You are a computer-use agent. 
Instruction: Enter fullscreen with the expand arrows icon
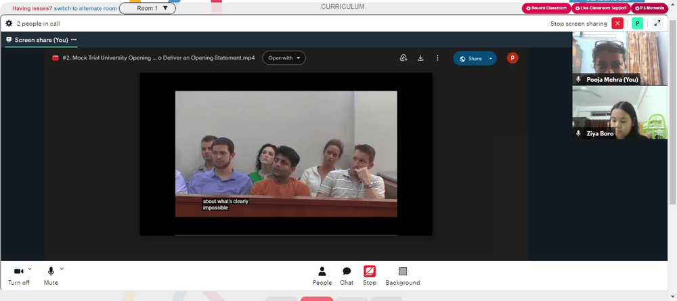657,23
